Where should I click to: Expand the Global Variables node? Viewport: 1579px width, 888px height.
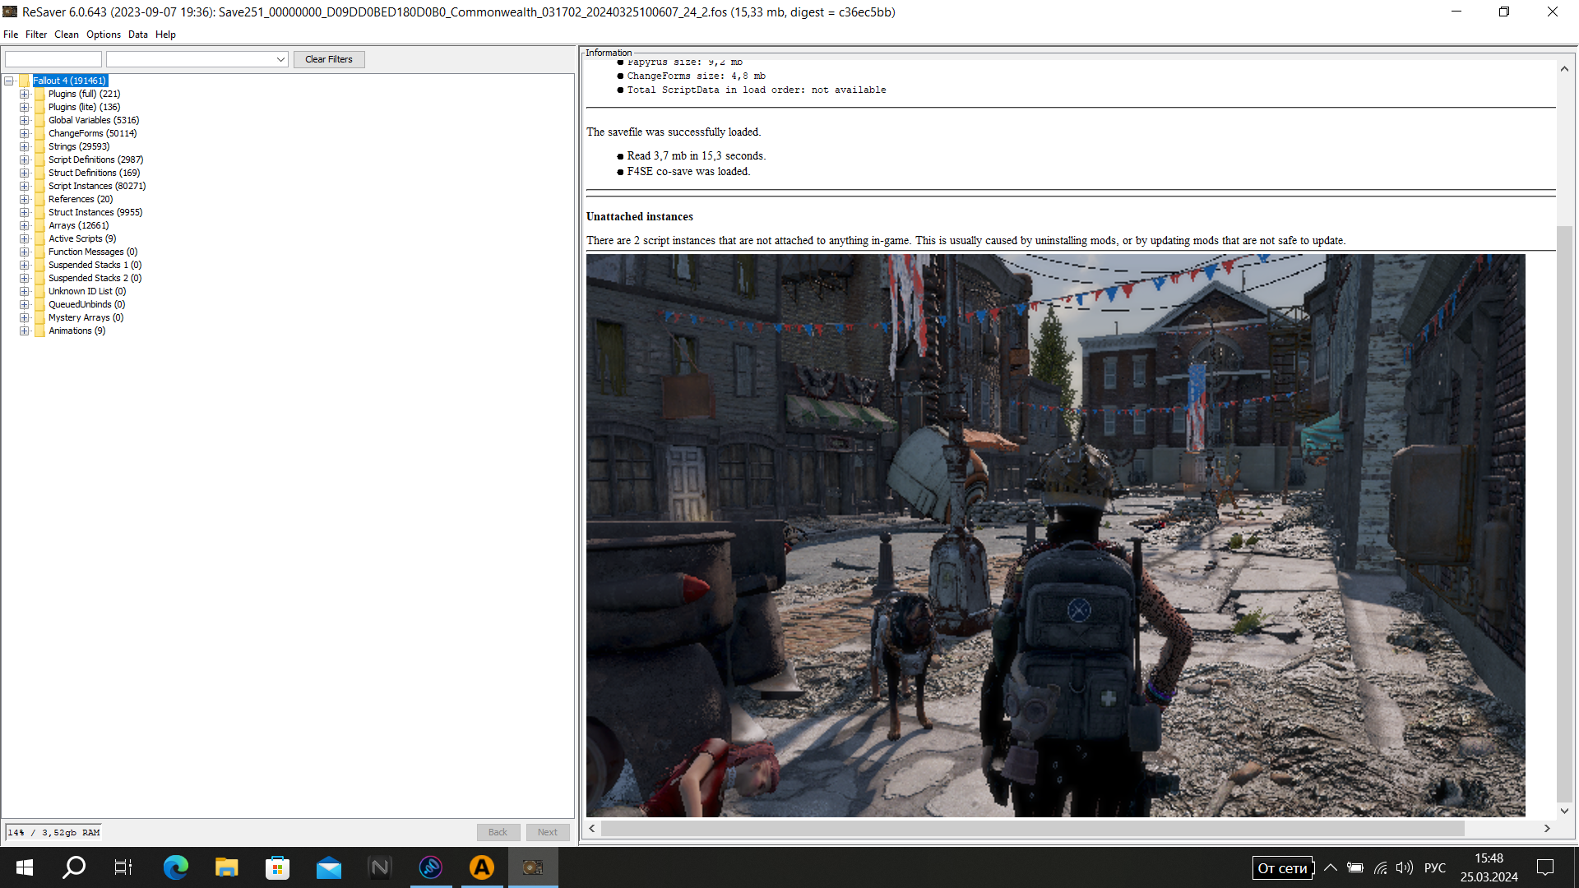pos(25,120)
